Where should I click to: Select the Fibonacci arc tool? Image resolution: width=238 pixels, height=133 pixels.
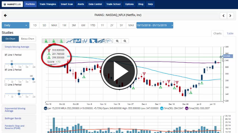pos(109,41)
